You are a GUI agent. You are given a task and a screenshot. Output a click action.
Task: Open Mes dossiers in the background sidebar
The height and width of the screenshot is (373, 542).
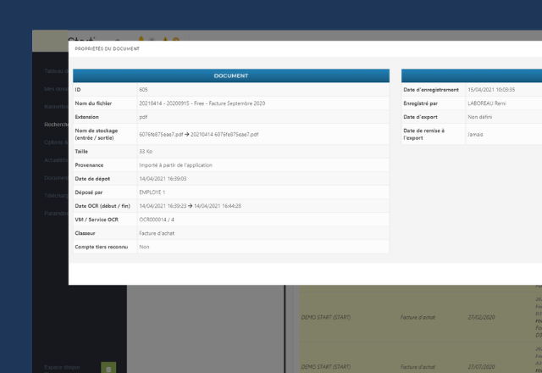point(56,89)
